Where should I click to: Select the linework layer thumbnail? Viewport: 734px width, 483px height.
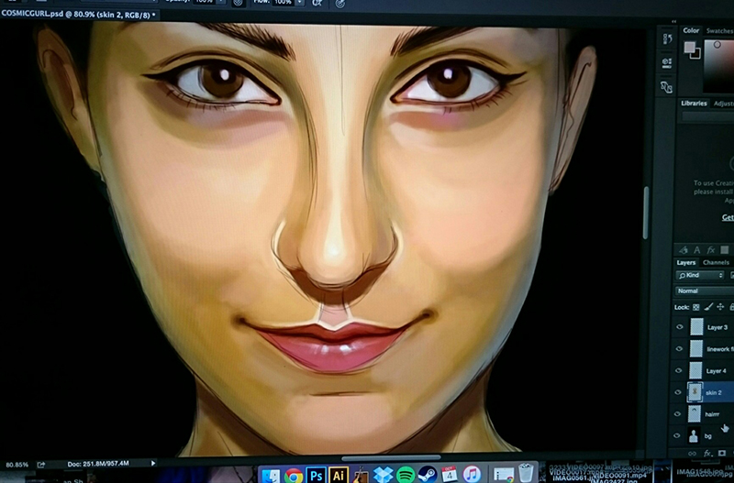tap(696, 348)
